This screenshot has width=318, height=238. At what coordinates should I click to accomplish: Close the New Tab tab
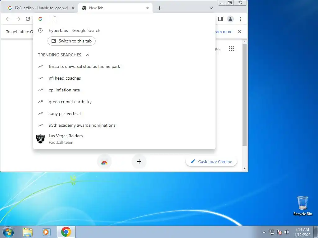[x=148, y=8]
